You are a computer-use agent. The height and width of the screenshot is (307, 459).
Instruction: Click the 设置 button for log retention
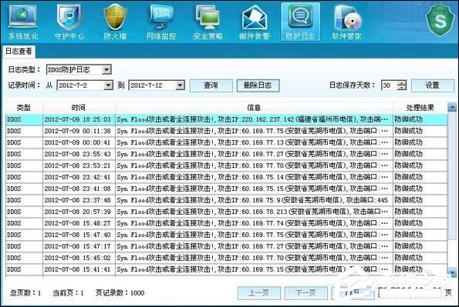pos(432,85)
